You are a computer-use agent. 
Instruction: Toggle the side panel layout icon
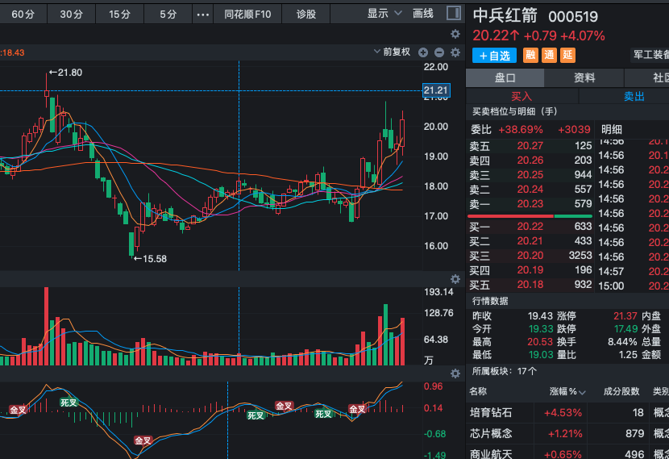(x=454, y=13)
